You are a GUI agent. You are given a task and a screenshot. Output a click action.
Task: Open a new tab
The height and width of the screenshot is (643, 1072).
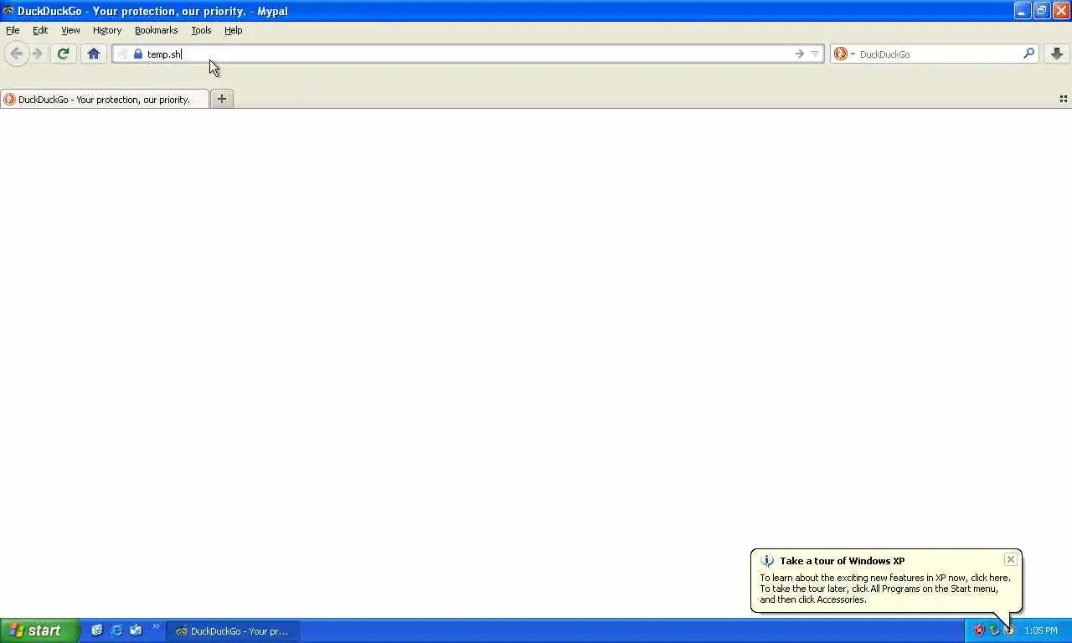point(222,99)
